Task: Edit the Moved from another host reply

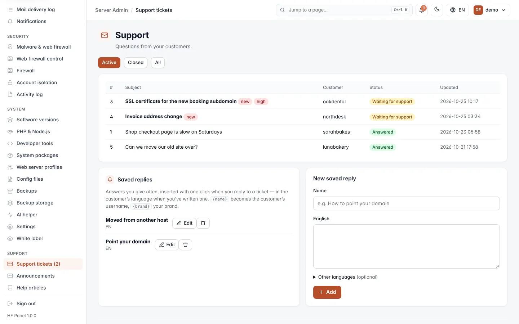Action: pos(184,223)
